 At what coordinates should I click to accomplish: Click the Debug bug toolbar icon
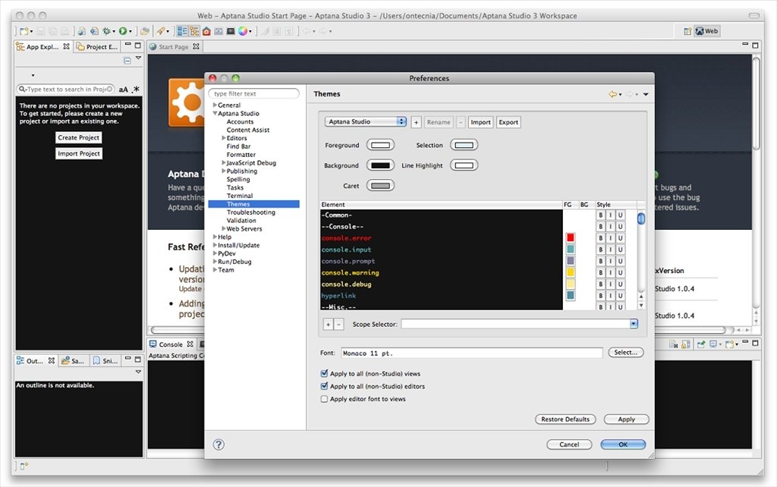point(106,31)
